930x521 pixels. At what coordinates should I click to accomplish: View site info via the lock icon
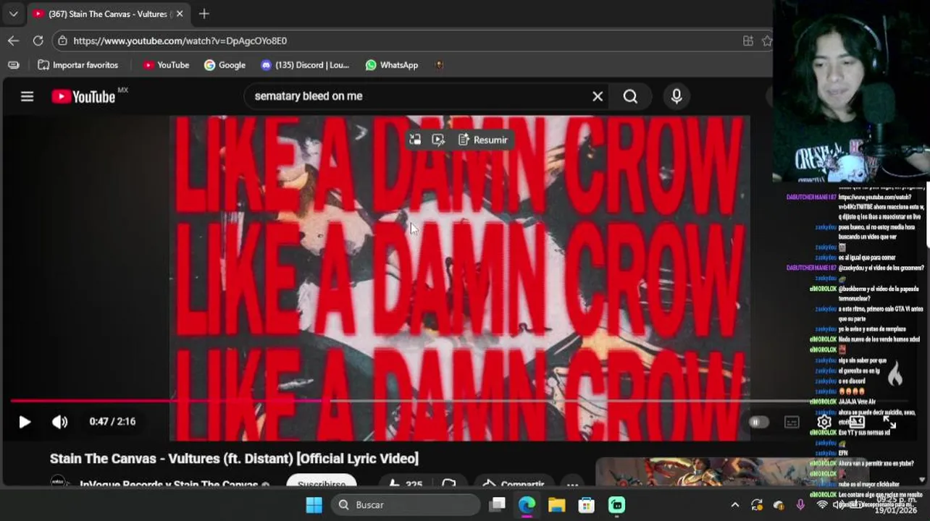coord(63,41)
